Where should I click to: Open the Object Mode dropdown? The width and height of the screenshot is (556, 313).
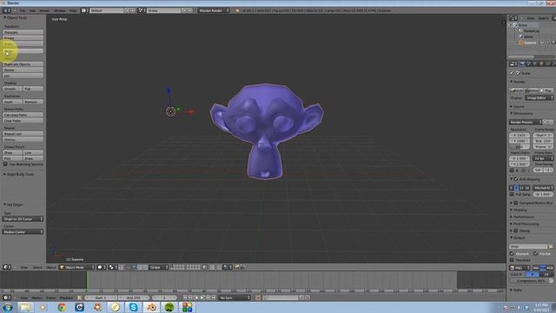pyautogui.click(x=77, y=267)
